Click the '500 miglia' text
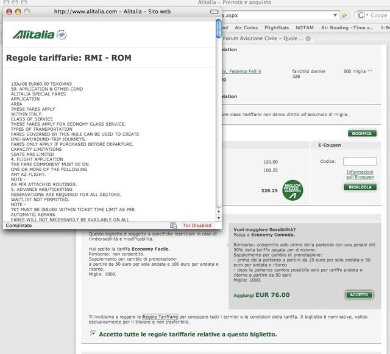 pyautogui.click(x=355, y=72)
